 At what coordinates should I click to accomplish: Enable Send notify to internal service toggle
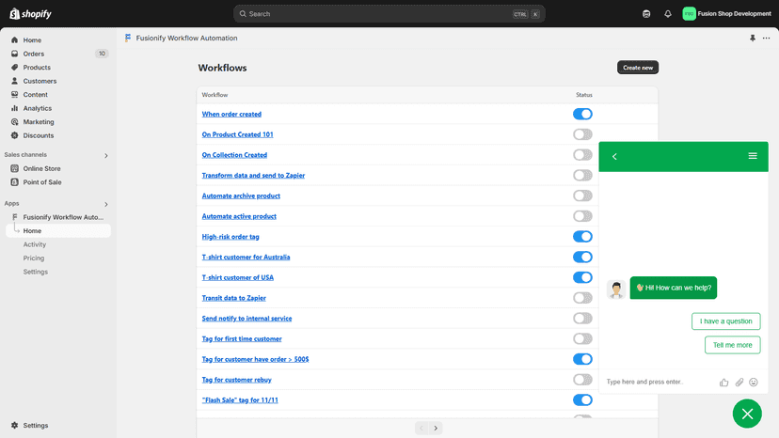(x=582, y=319)
